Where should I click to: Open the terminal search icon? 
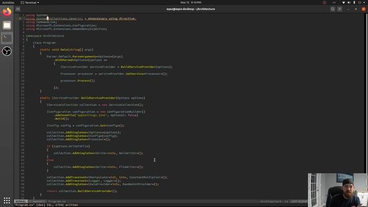click(332, 9)
